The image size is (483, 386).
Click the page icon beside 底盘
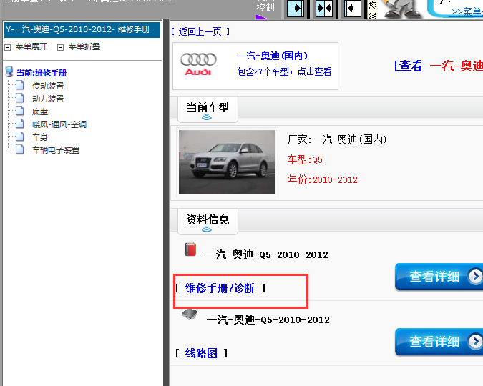(x=20, y=111)
